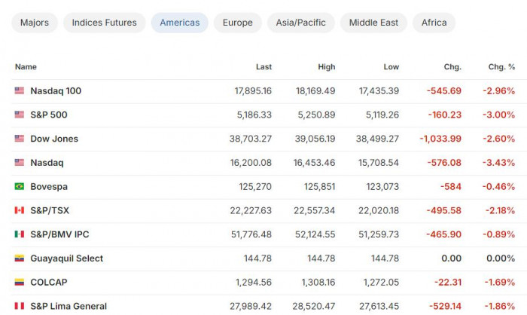
Task: Open the S&P 500 index link
Action: click(49, 115)
